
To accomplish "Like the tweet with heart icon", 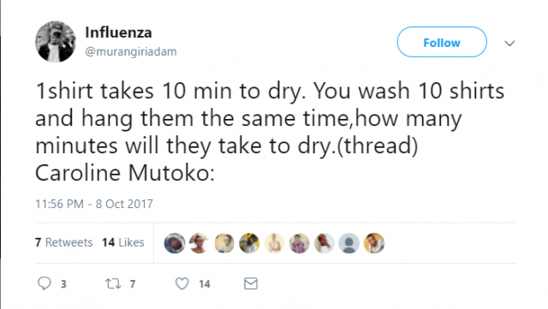I will coord(182,283).
